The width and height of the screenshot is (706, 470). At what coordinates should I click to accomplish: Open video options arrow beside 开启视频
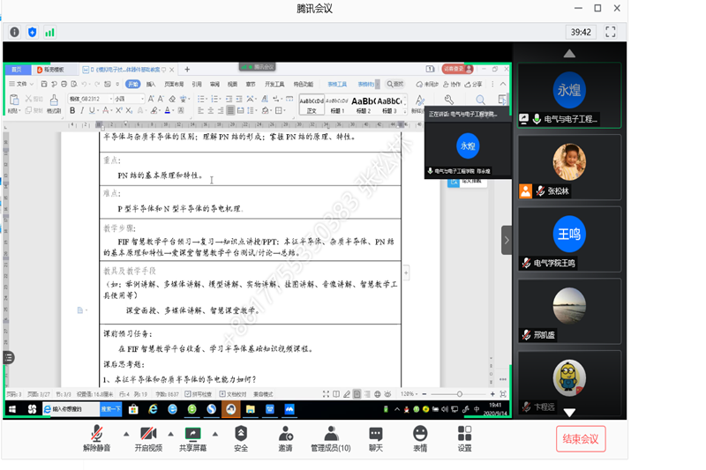pos(170,434)
